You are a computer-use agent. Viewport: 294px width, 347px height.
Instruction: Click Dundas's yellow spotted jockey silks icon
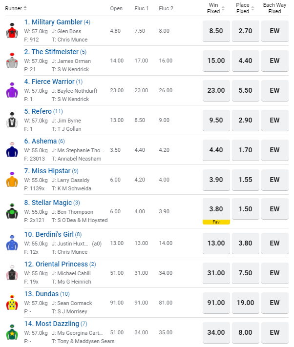click(12, 303)
